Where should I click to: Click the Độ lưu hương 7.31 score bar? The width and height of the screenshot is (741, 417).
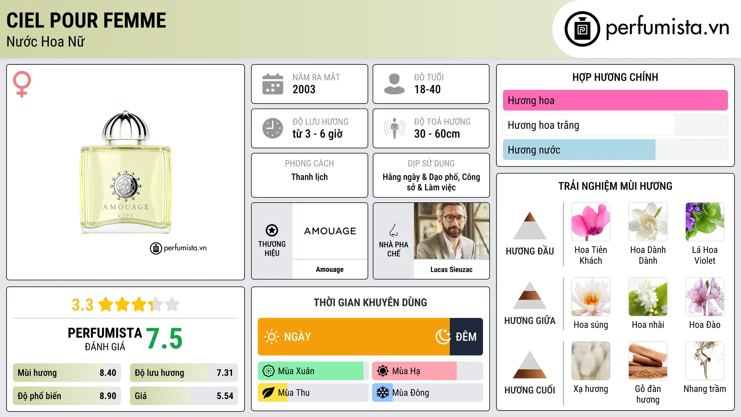(184, 372)
